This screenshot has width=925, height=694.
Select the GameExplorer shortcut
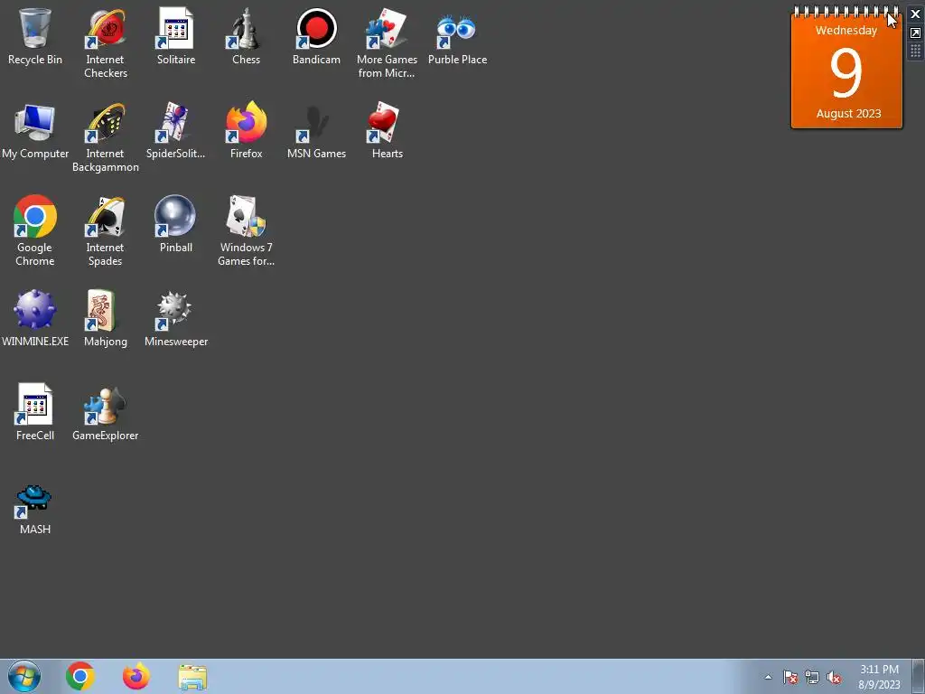tap(105, 412)
